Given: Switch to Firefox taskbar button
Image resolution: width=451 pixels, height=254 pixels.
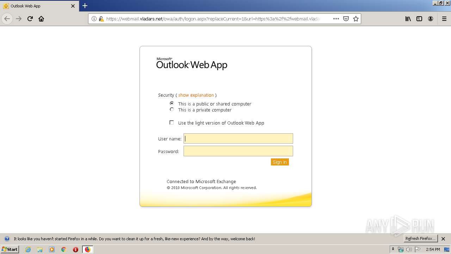Looking at the screenshot, I should [x=87, y=249].
